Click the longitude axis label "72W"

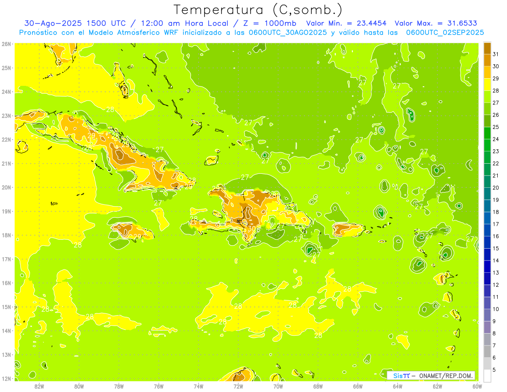(x=238, y=386)
